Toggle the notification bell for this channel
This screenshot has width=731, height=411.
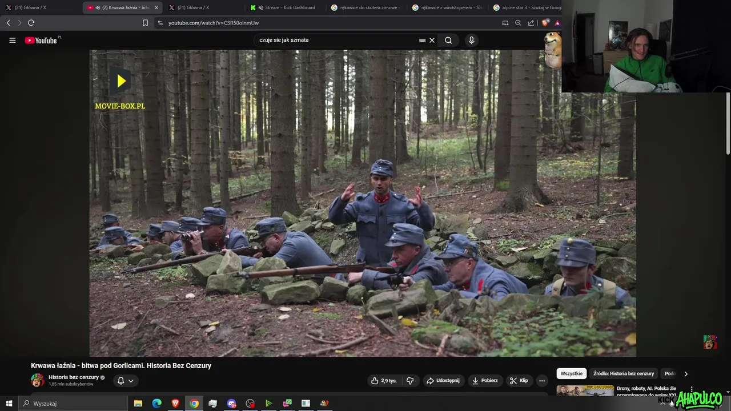121,381
